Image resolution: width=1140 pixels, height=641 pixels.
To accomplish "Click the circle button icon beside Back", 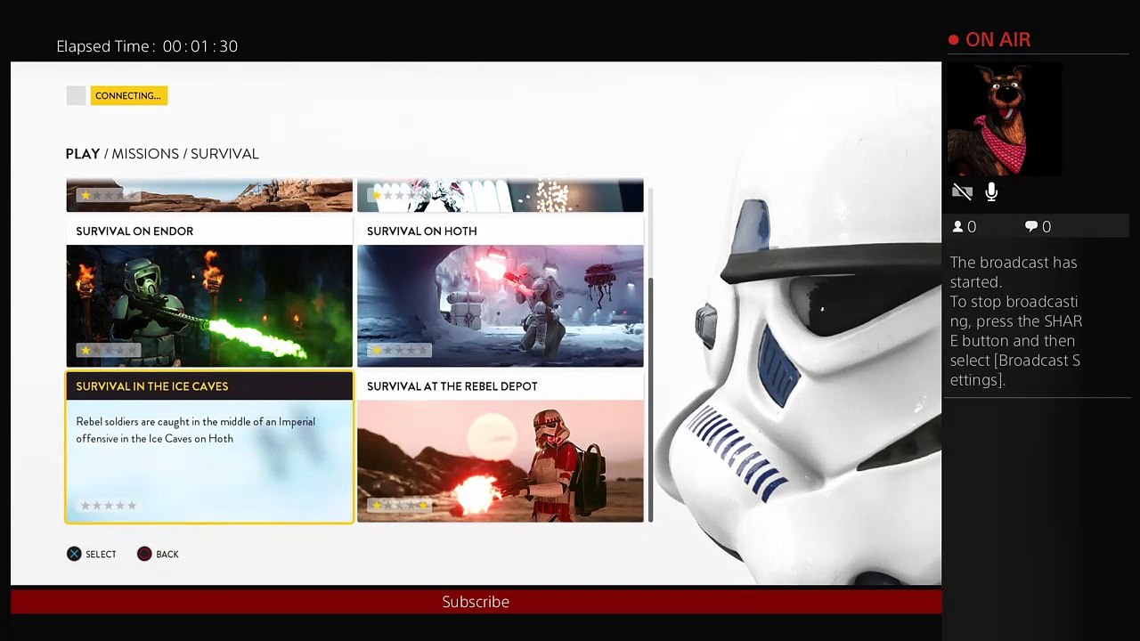I will point(144,554).
